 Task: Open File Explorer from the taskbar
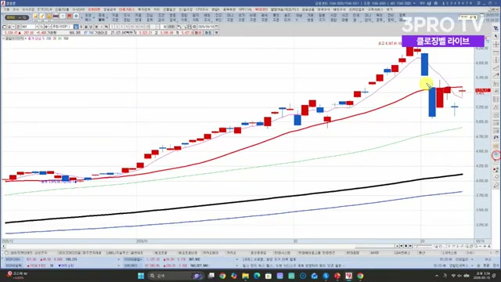tap(245, 276)
